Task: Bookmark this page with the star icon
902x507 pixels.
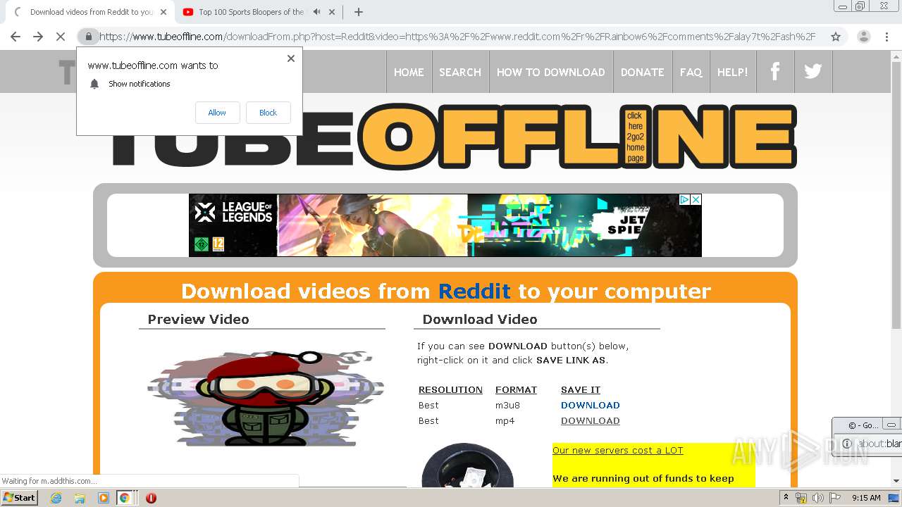Action: (836, 37)
